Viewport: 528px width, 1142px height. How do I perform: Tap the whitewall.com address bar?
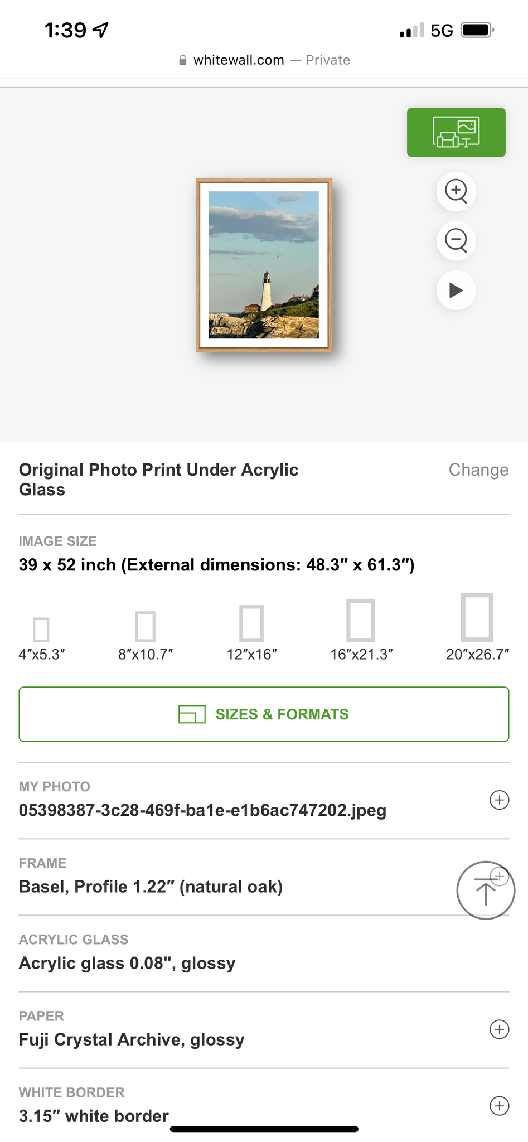(264, 60)
